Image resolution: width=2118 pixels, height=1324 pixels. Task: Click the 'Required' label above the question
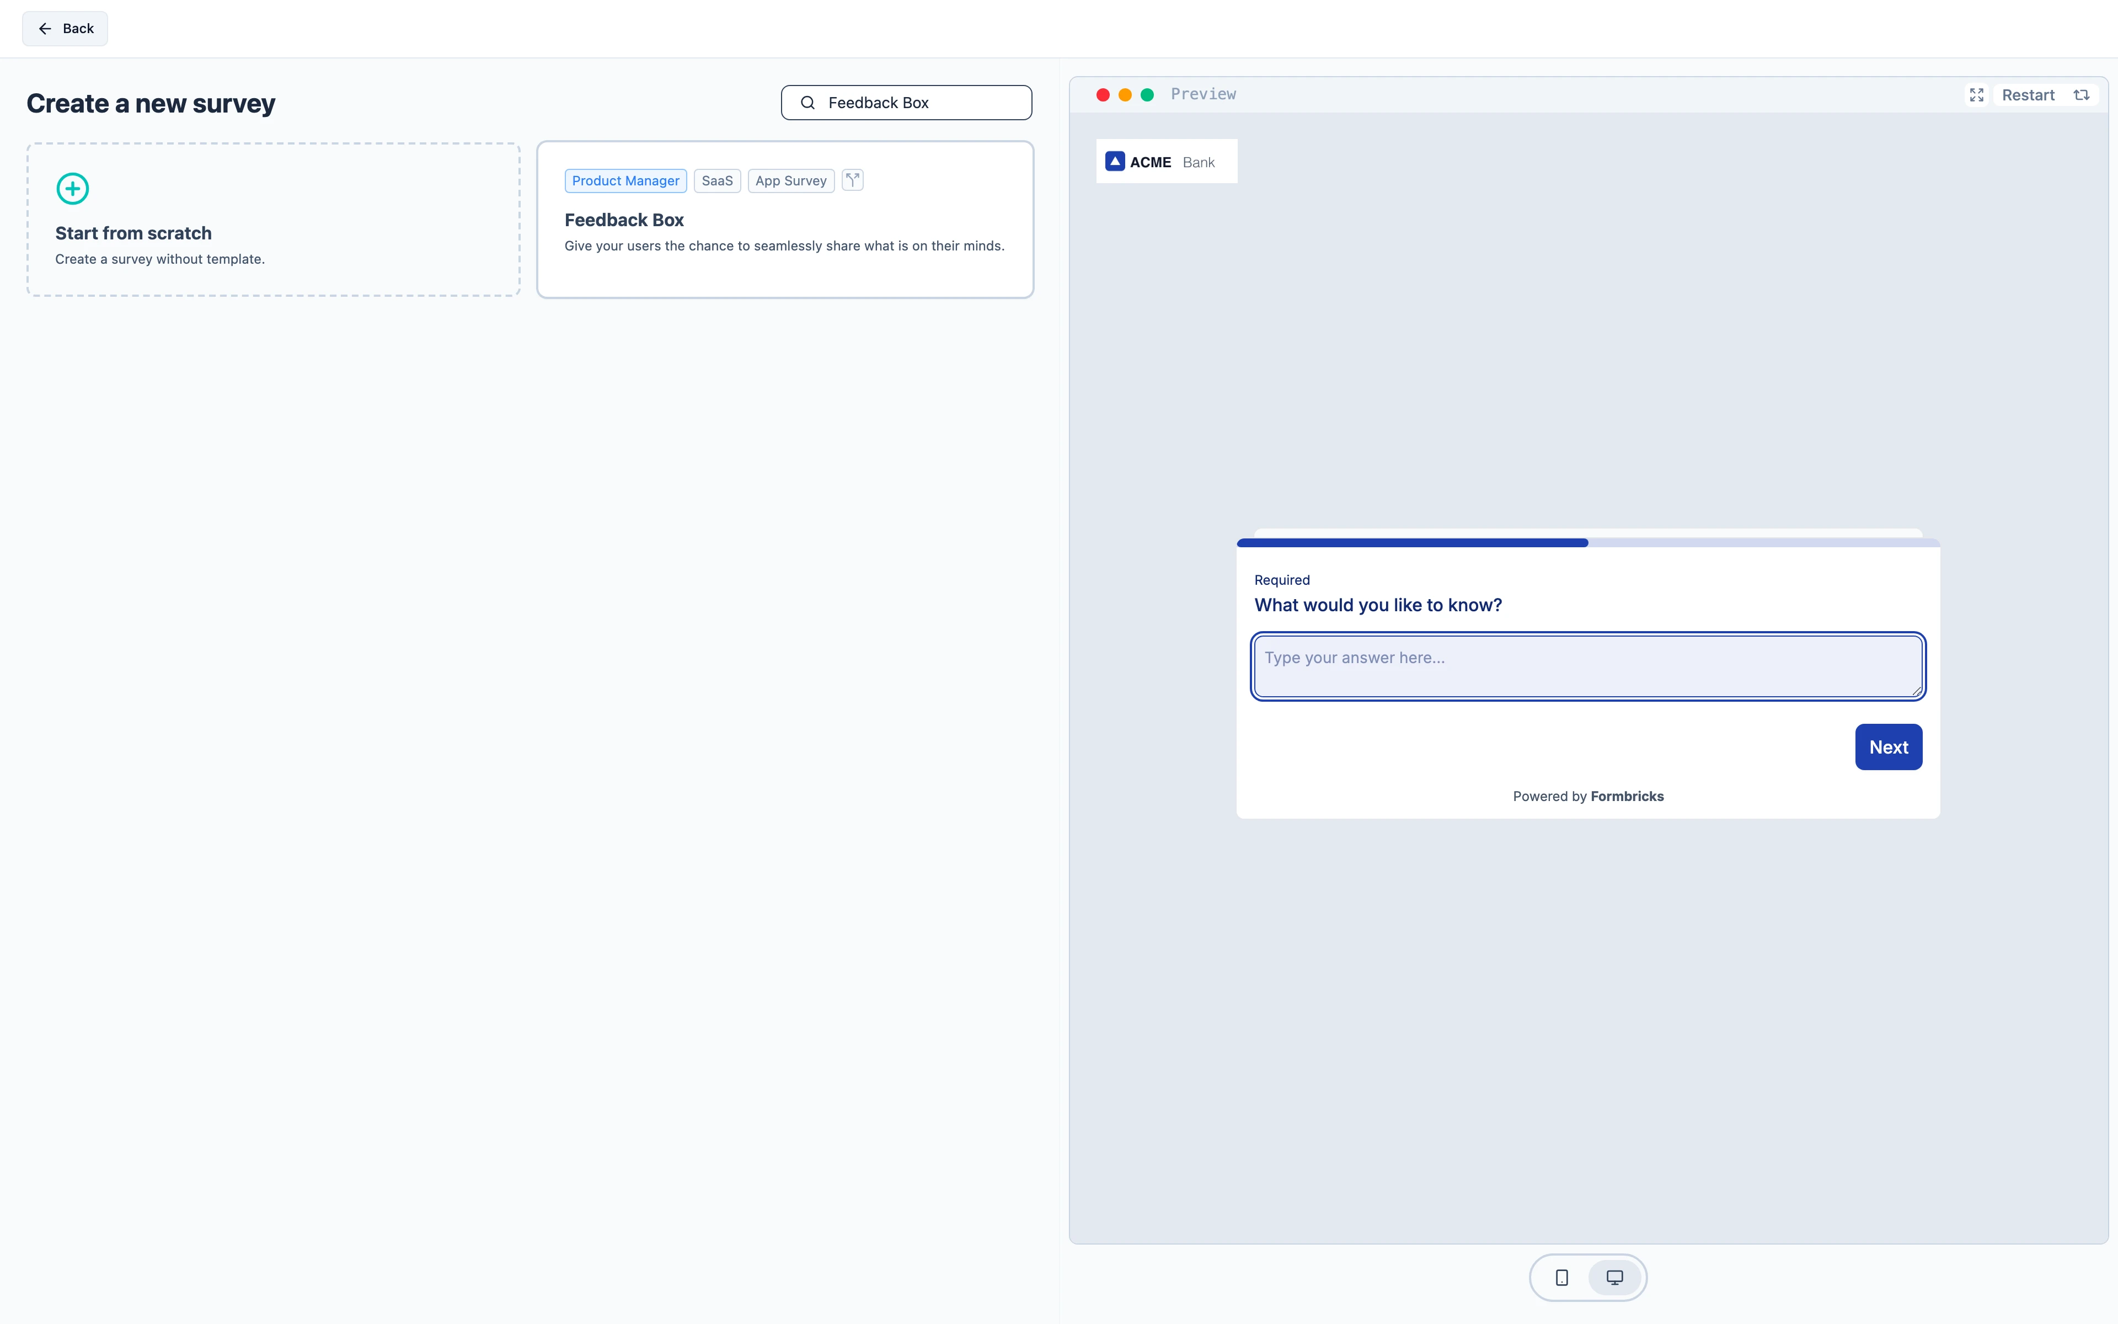point(1281,580)
